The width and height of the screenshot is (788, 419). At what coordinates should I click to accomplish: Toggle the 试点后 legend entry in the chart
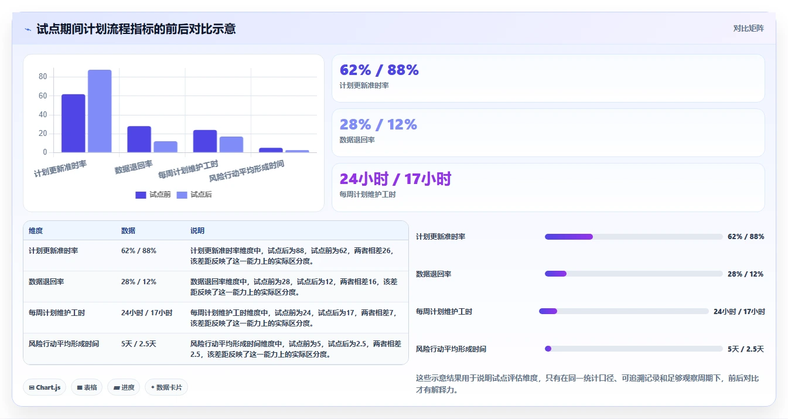click(194, 195)
